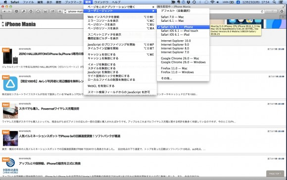Open Notification Center list icon

point(281,2)
